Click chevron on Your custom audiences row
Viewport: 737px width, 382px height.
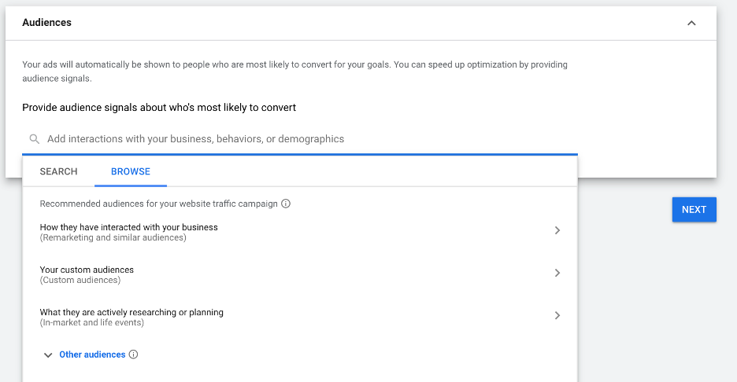pyautogui.click(x=557, y=273)
